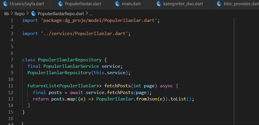Click the return keyword on line 13

coord(41,99)
